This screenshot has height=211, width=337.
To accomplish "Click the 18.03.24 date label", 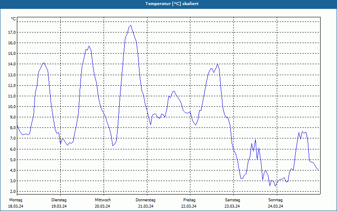I will click(16, 206).
